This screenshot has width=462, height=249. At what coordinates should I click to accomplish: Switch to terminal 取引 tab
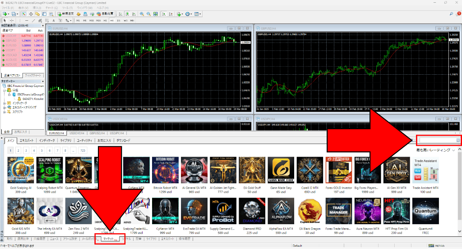tap(9, 239)
